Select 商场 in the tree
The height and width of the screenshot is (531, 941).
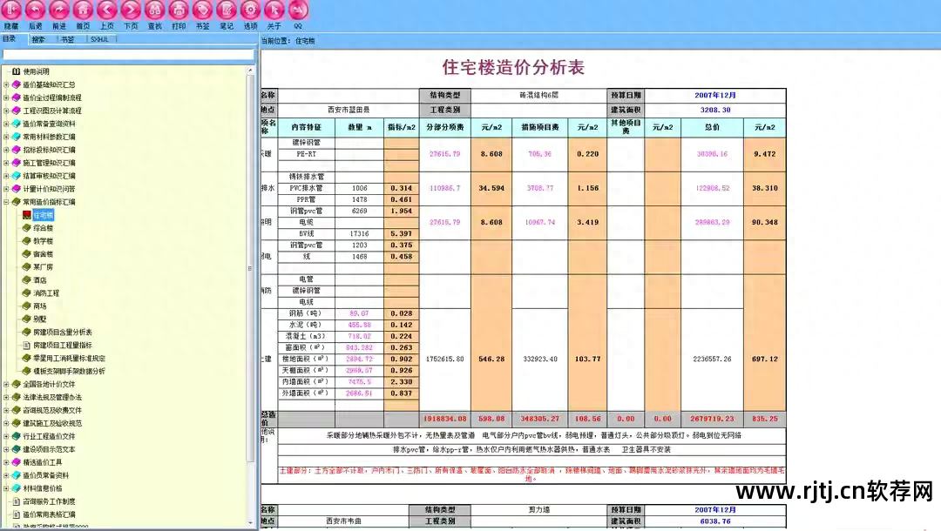pyautogui.click(x=39, y=306)
